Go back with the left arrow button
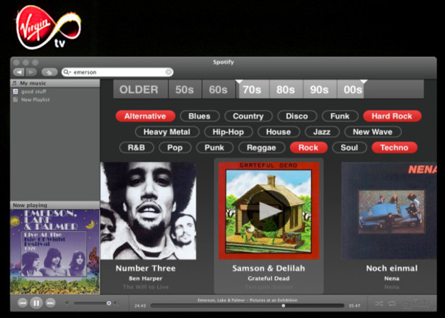Image resolution: width=445 pixels, height=318 pixels. tap(19, 72)
